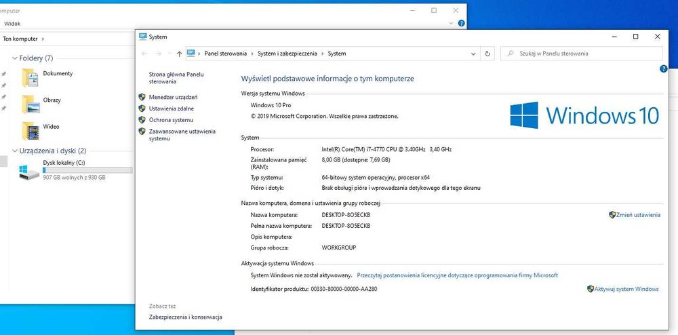Maximize the System window

[x=636, y=37]
